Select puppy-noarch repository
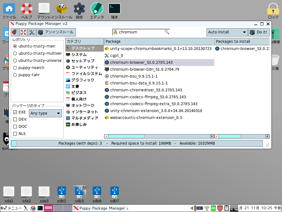The height and width of the screenshot is (212, 282). point(29,68)
